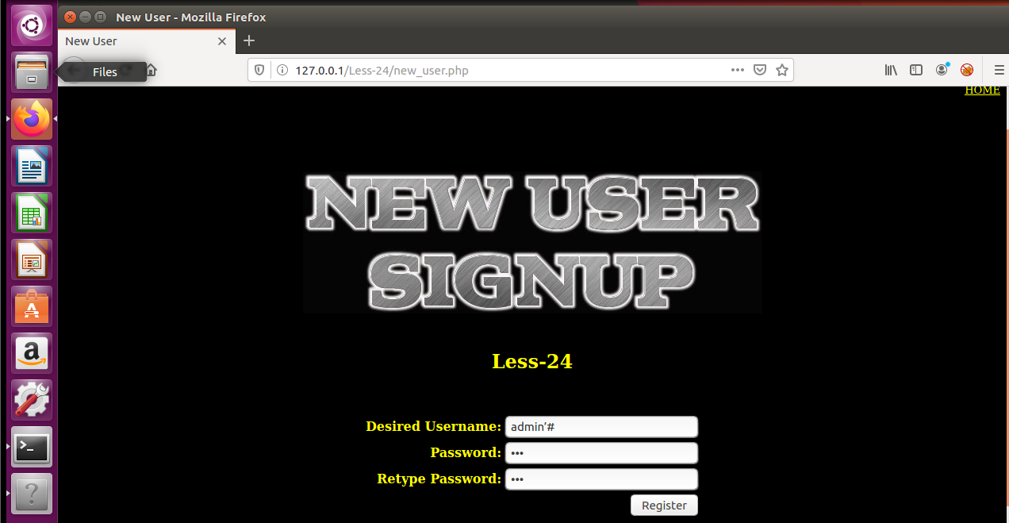Click the Firefox Home toolbar icon
This screenshot has height=523, width=1009.
click(x=151, y=70)
